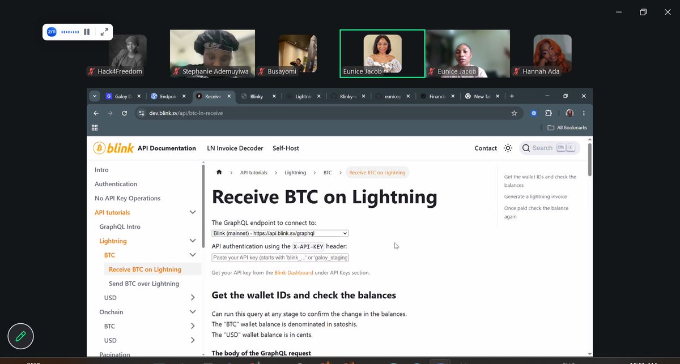View site information icon in address bar
This screenshot has height=364, width=680.
tap(142, 113)
